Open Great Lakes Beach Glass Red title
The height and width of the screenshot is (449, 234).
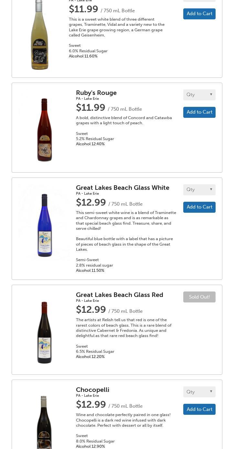coord(119,295)
